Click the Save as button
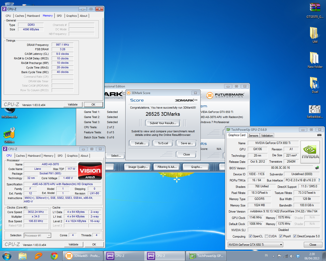The height and width of the screenshot is (261, 326). (x=187, y=143)
